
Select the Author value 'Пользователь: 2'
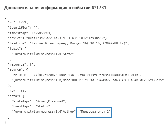coord(95,112)
